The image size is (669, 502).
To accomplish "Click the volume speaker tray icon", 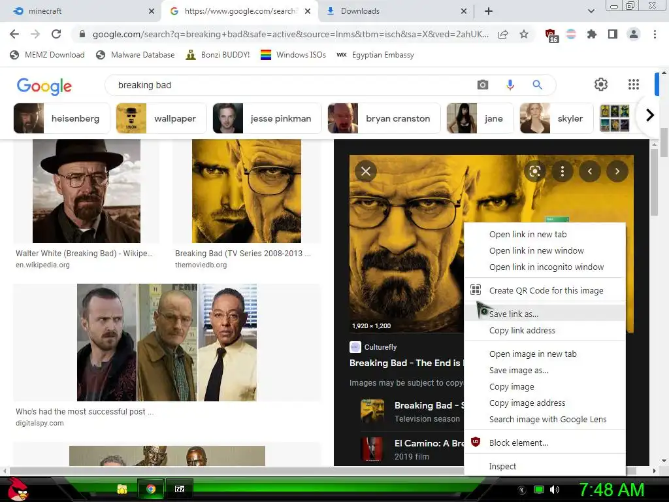I will (554, 490).
